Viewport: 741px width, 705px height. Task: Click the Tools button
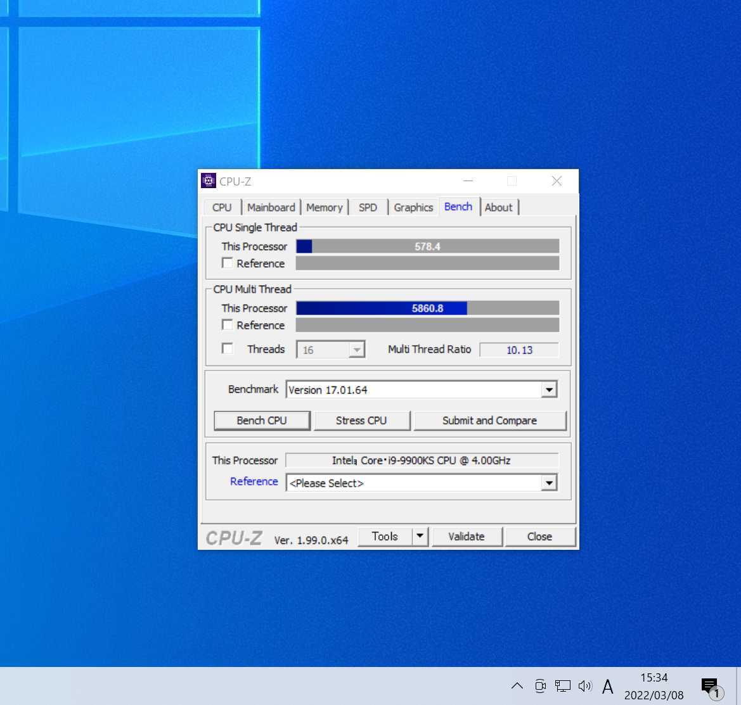385,537
